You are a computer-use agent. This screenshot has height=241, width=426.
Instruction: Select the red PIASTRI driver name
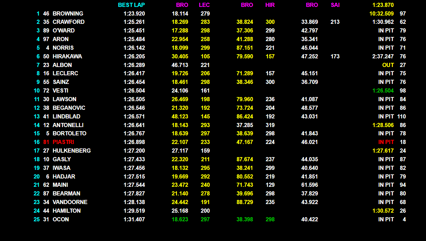tap(63, 142)
